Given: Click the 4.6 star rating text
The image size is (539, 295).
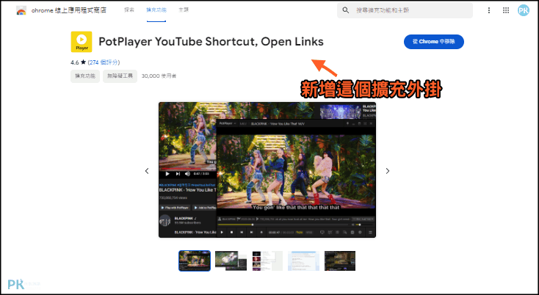Looking at the screenshot, I should (x=79, y=62).
